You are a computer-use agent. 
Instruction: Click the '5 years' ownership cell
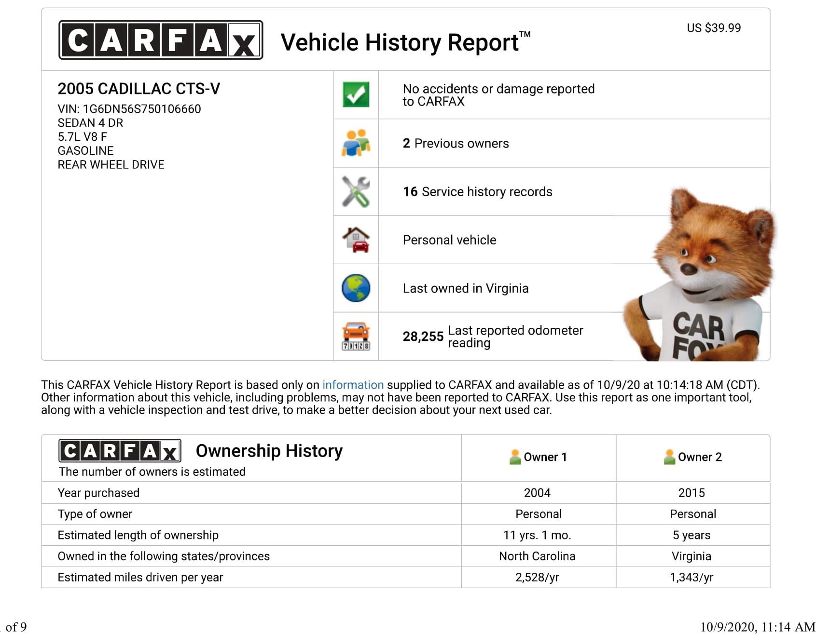pyautogui.click(x=692, y=535)
